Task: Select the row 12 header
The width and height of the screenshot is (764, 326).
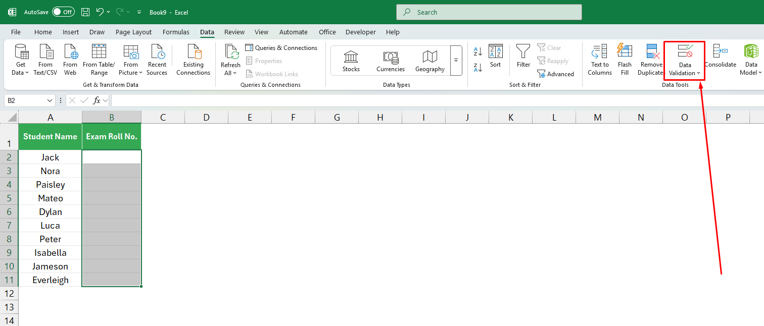Action: click(9, 293)
